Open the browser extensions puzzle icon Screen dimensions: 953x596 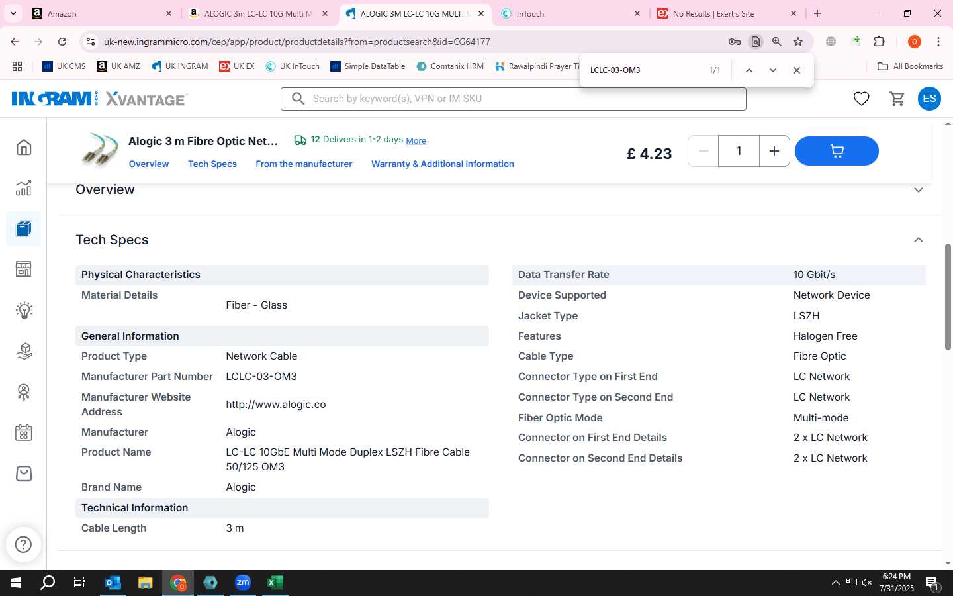click(879, 42)
